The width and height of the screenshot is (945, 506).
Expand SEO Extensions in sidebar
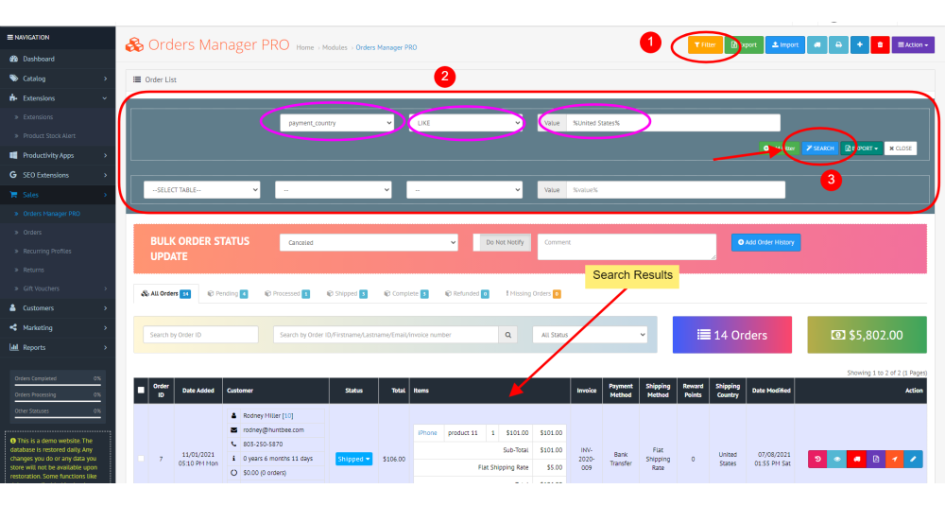58,175
